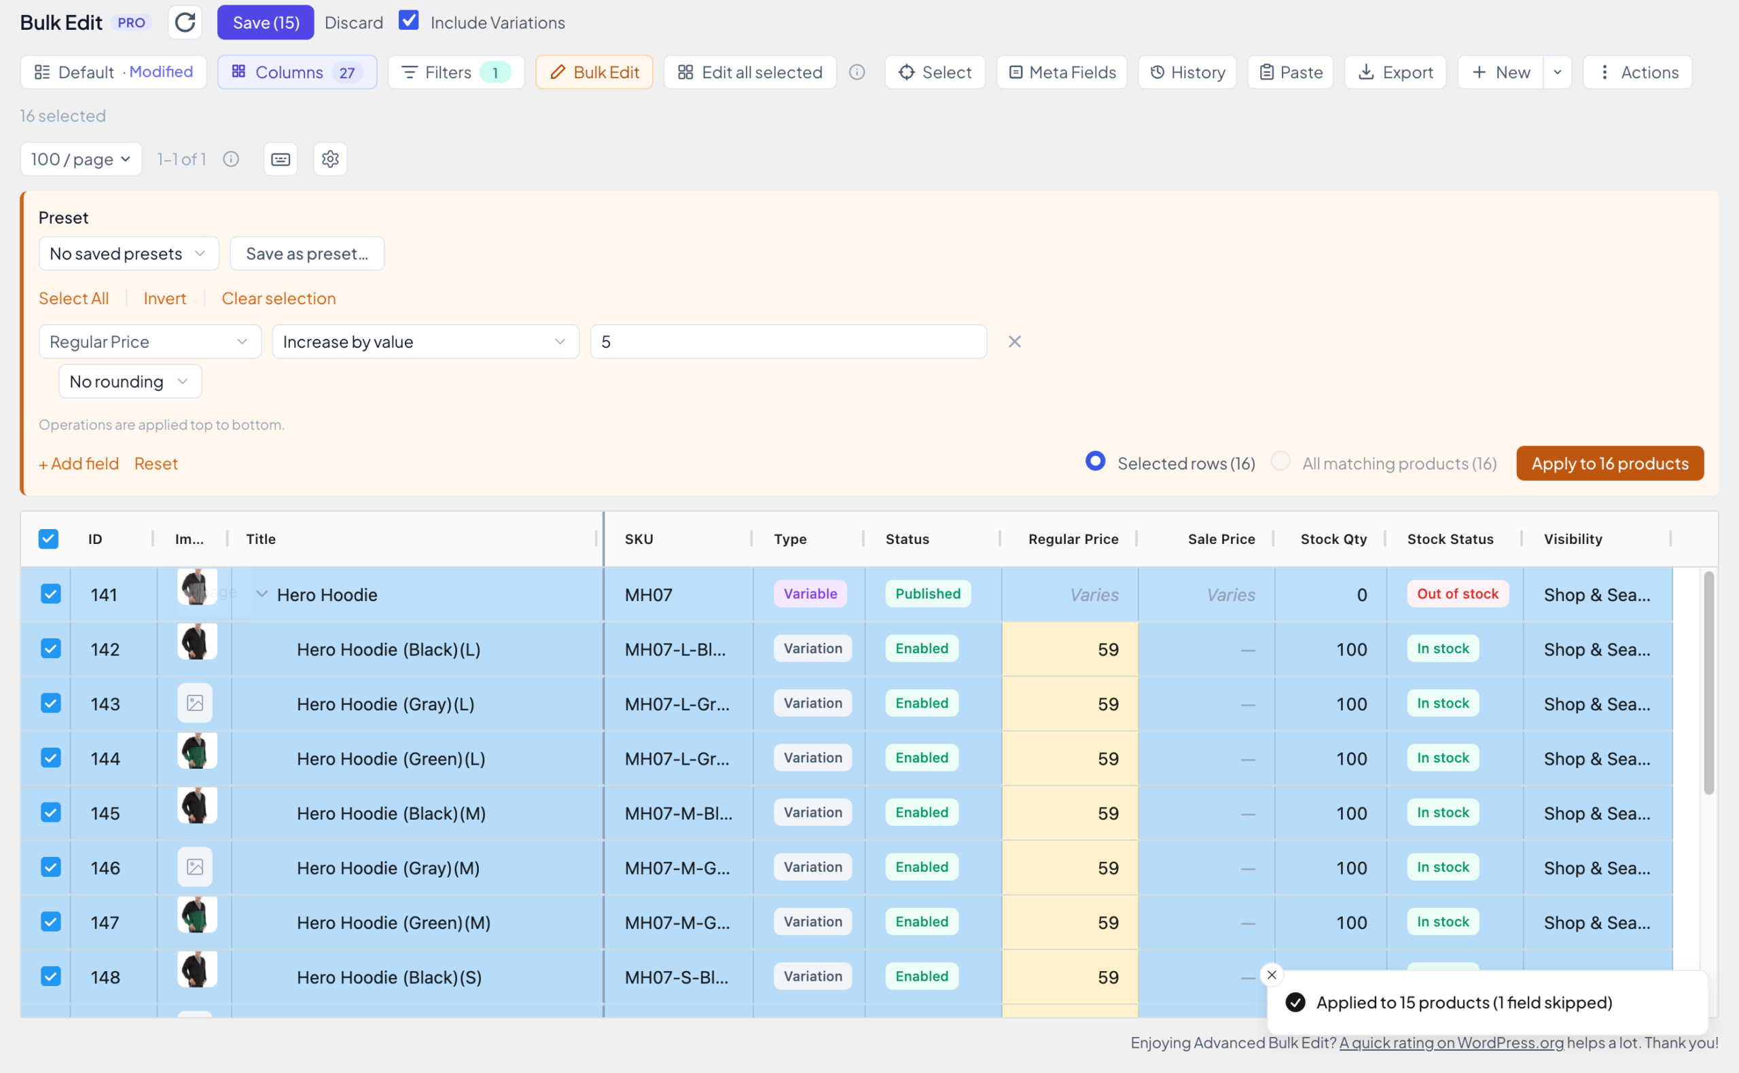Viewport: 1739px width, 1073px height.
Task: Click the Edit all selected button
Action: pos(749,73)
